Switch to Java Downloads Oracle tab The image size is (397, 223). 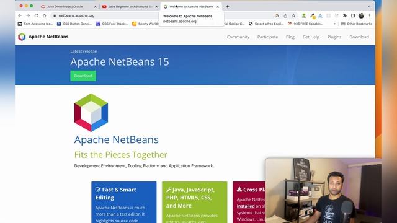[x=66, y=7]
